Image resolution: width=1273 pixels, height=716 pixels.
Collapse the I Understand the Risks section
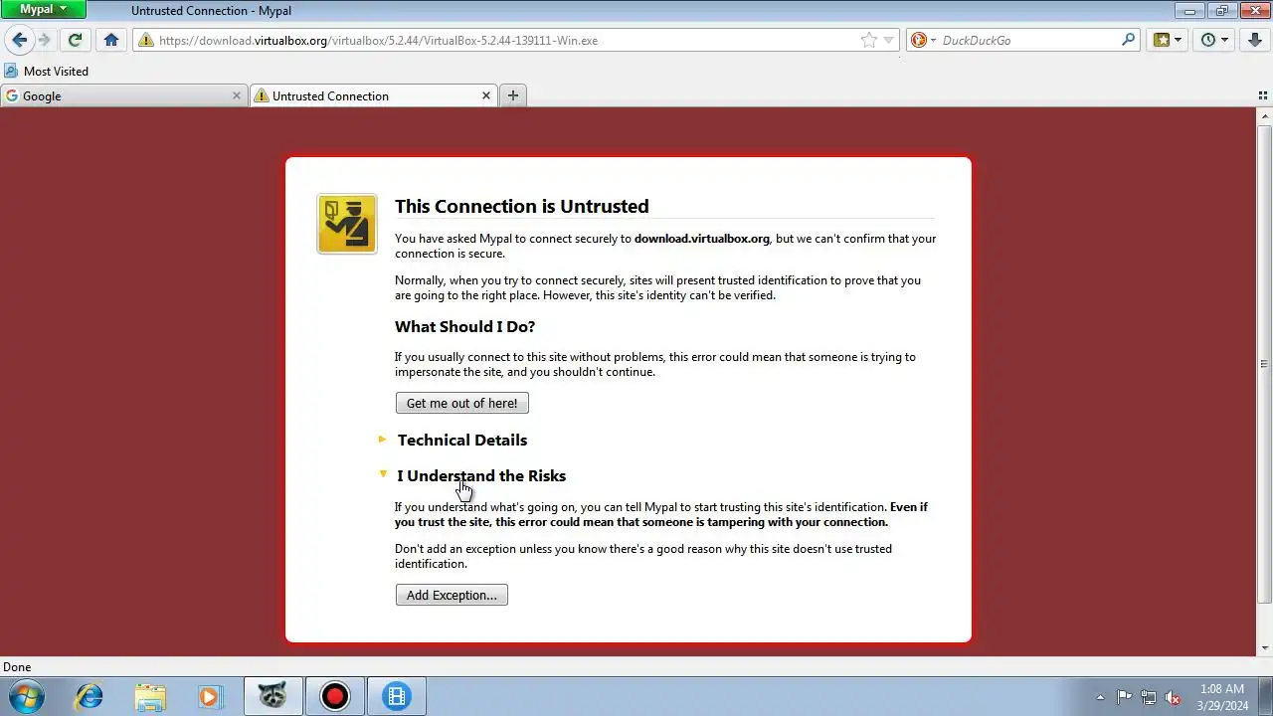pos(481,475)
